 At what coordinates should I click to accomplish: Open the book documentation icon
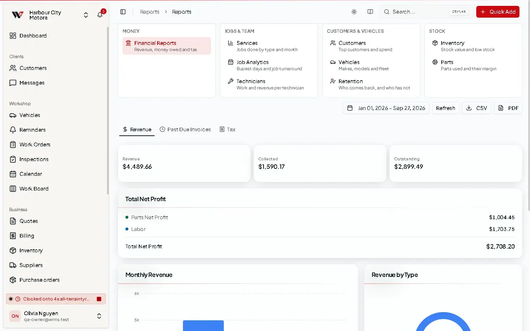click(x=370, y=12)
